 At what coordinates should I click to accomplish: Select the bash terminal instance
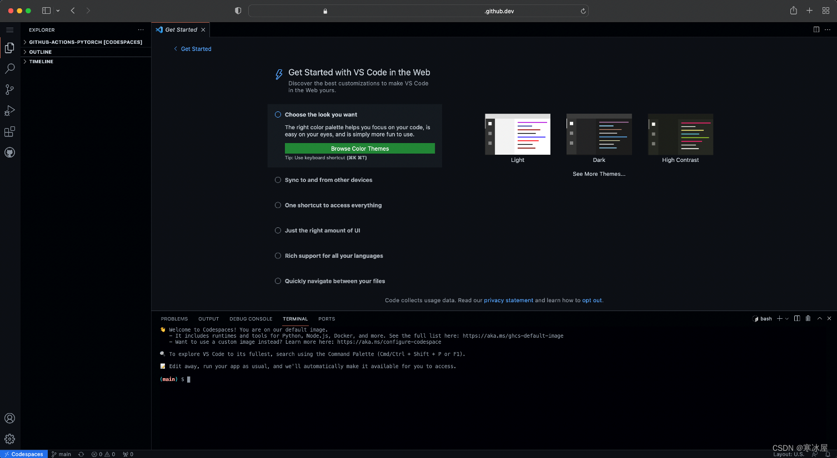coord(762,319)
